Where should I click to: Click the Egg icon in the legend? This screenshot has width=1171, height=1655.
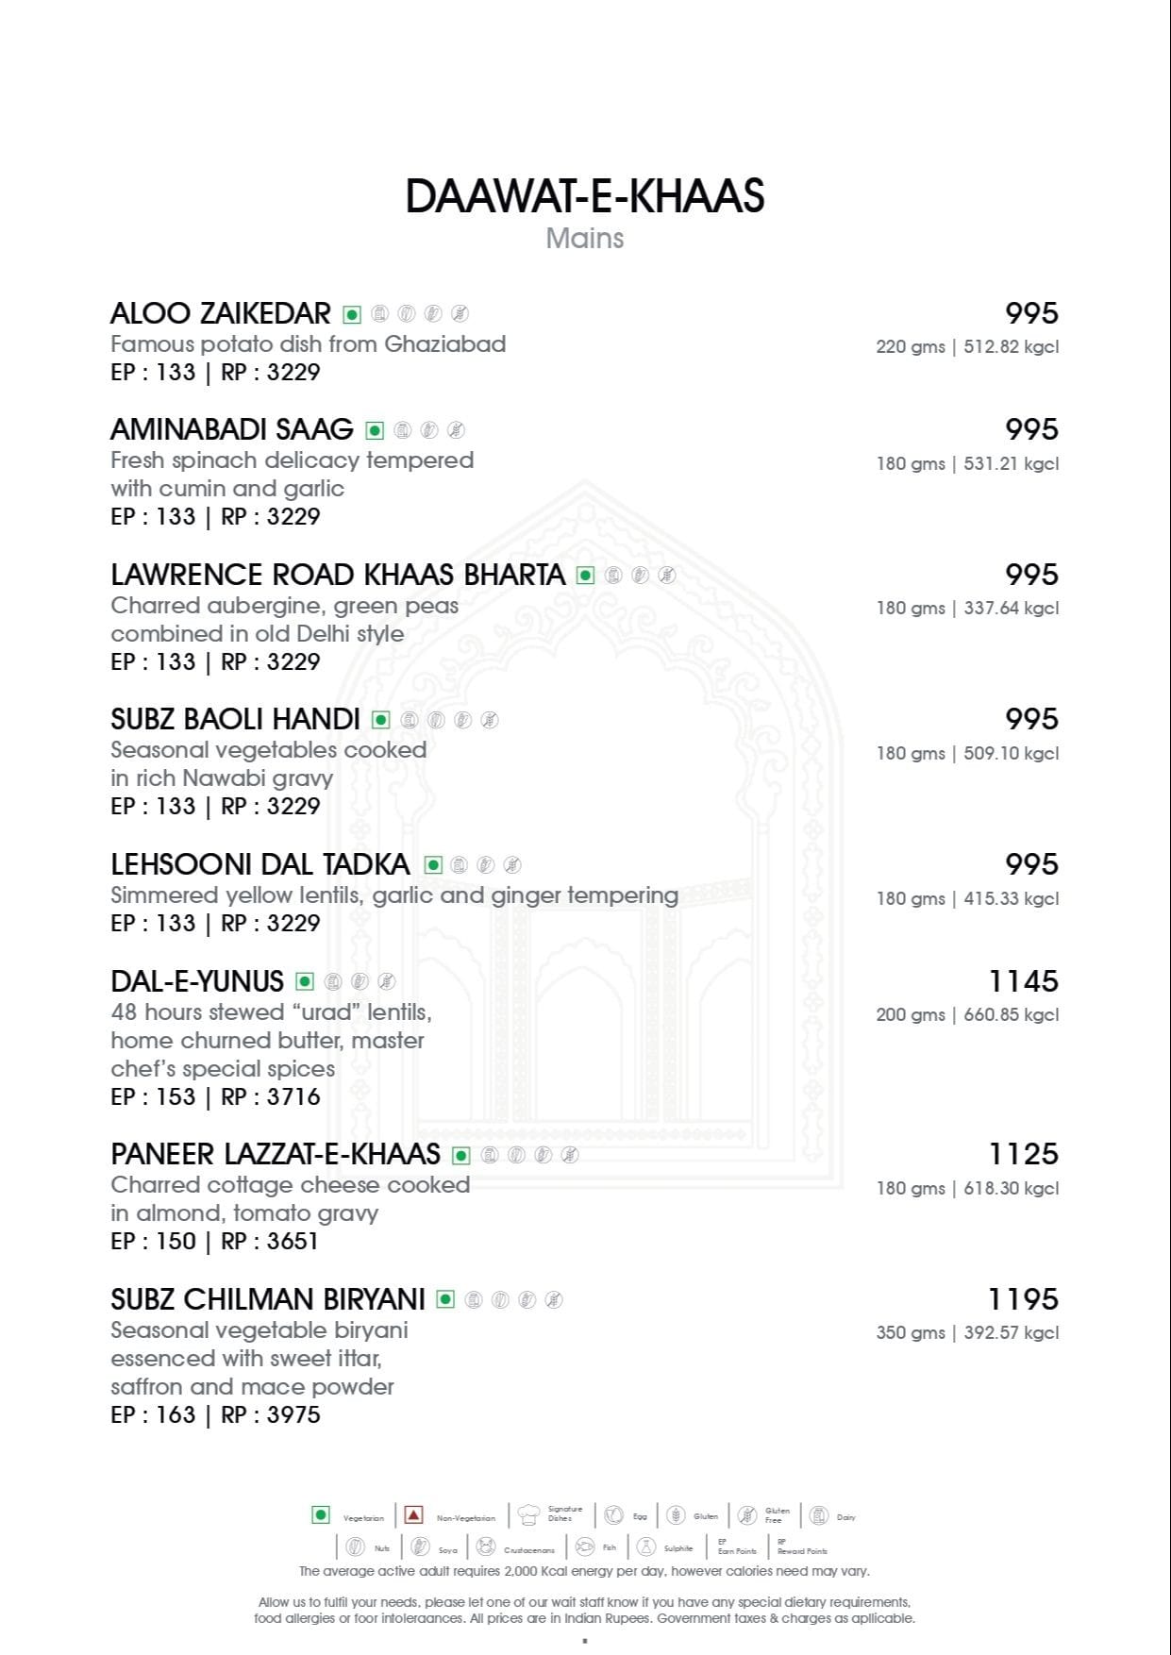click(x=613, y=1515)
